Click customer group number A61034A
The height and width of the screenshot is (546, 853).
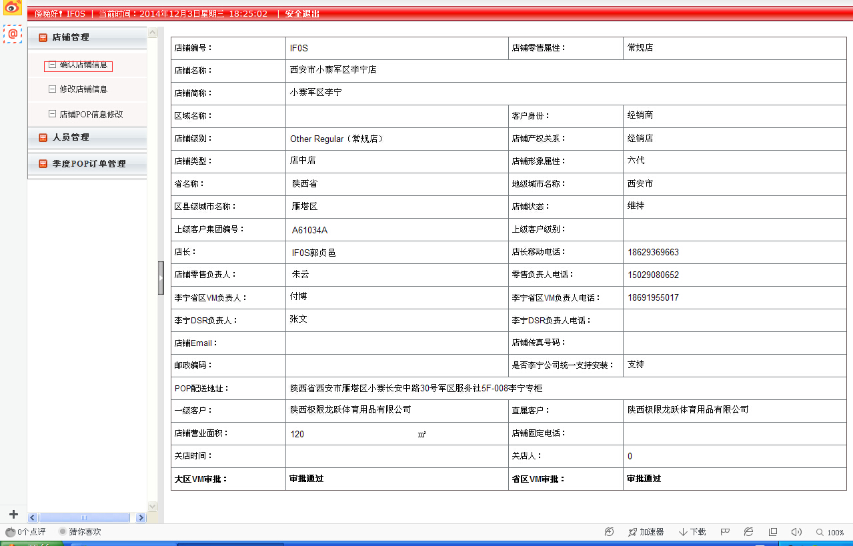pos(309,230)
